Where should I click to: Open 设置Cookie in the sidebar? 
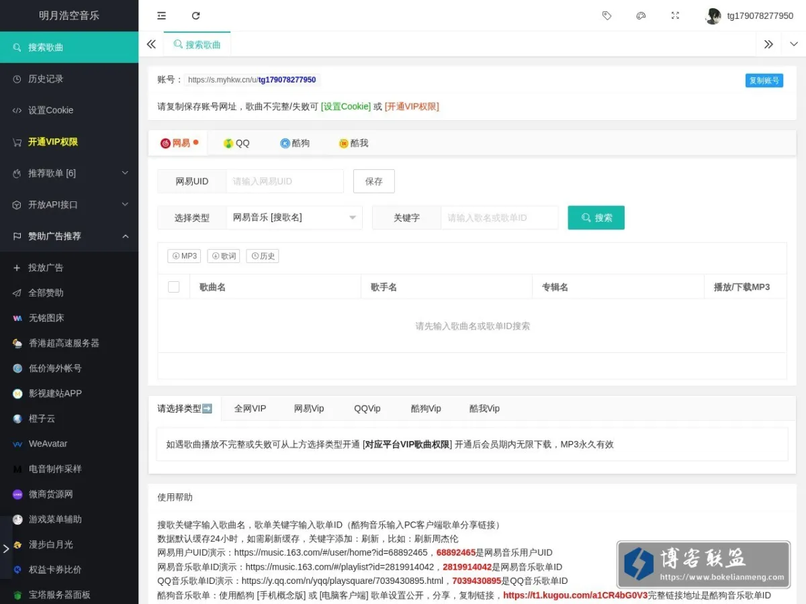coord(69,110)
